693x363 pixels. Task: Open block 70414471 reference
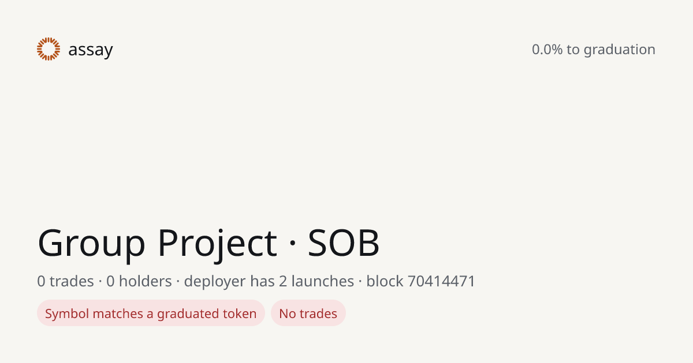(421, 281)
